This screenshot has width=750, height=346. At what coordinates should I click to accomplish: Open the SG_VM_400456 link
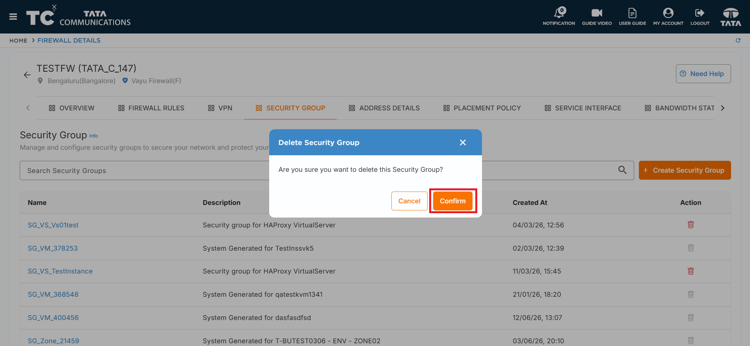(x=53, y=318)
